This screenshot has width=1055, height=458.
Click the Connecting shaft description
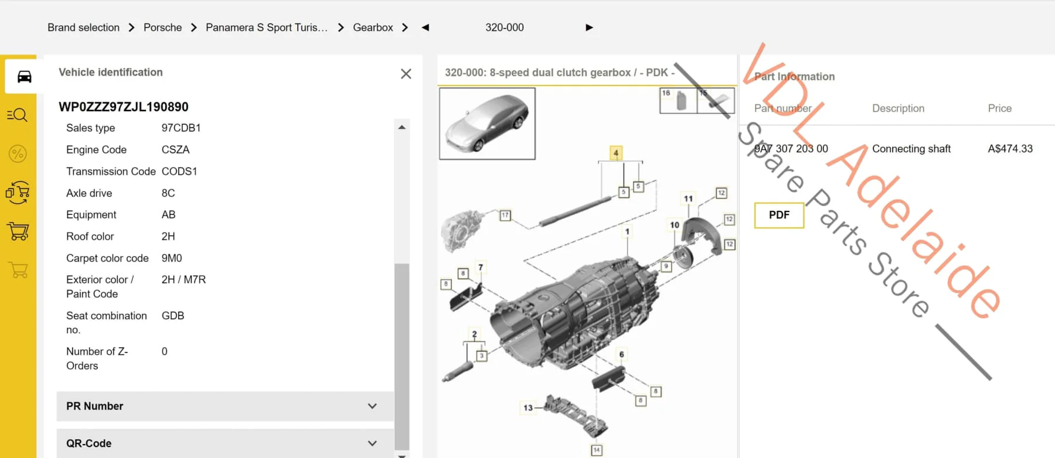(x=911, y=149)
